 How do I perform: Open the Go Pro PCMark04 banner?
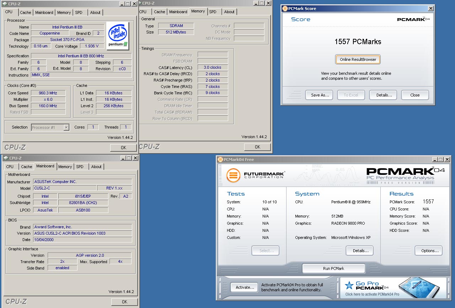pos(393,288)
